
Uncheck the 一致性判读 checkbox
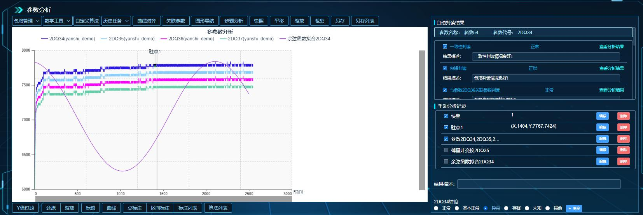click(x=445, y=47)
